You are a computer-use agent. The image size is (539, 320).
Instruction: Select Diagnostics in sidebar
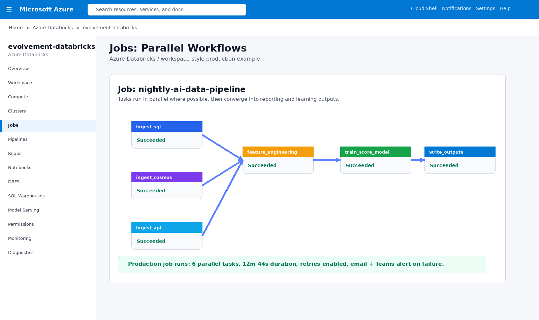[x=48, y=252]
